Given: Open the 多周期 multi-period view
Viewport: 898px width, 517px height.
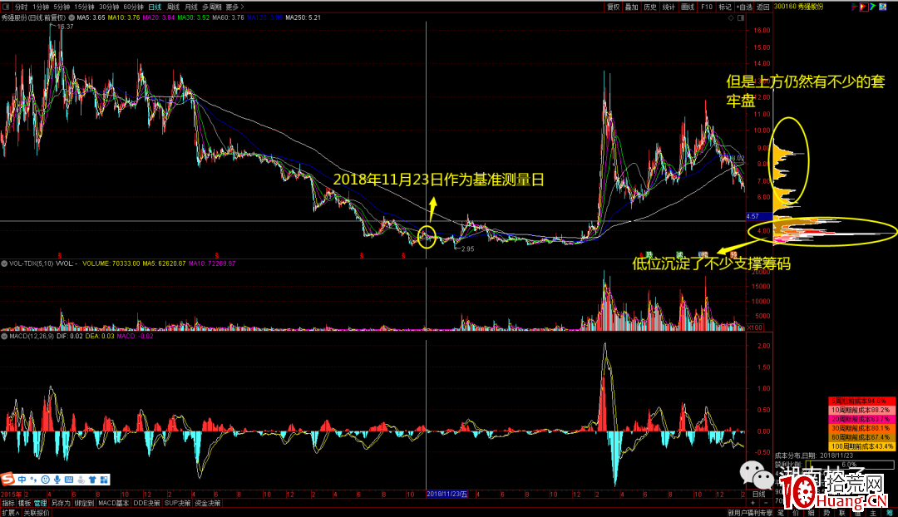Looking at the screenshot, I should coord(211,7).
